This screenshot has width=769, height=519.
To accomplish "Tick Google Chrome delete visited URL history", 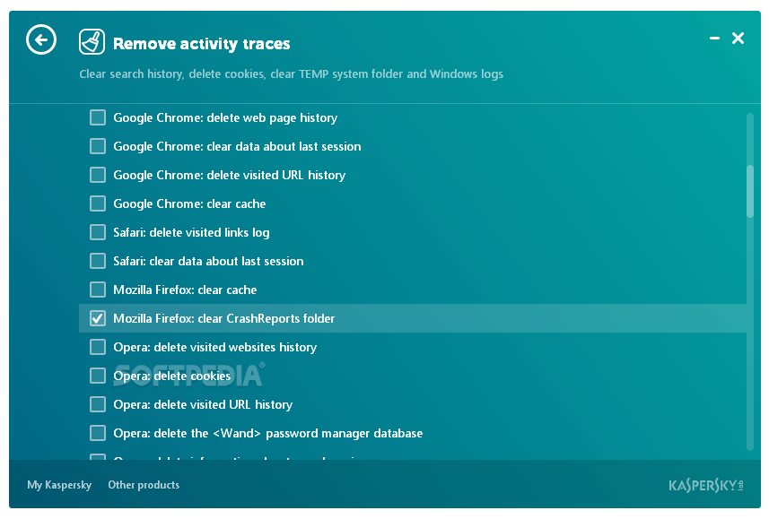I will click(x=98, y=175).
